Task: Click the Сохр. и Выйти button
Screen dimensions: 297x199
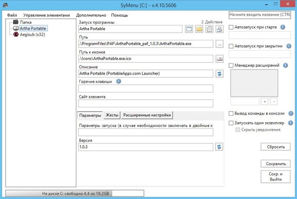Action: click(276, 177)
